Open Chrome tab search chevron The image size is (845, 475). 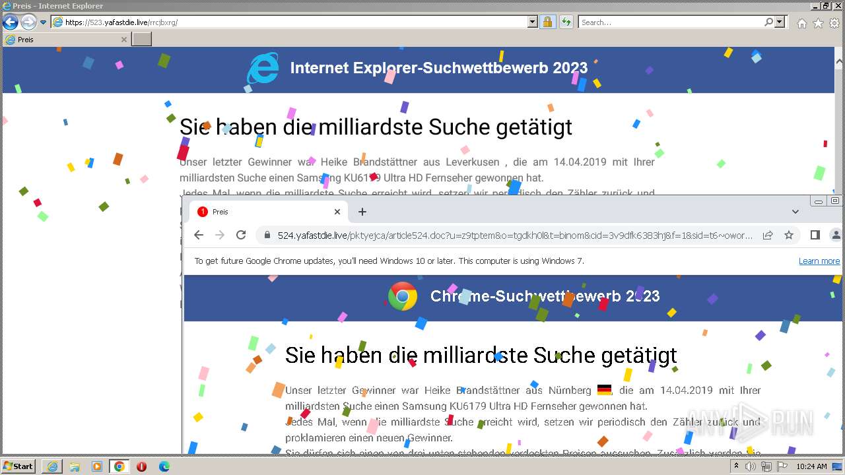[795, 212]
